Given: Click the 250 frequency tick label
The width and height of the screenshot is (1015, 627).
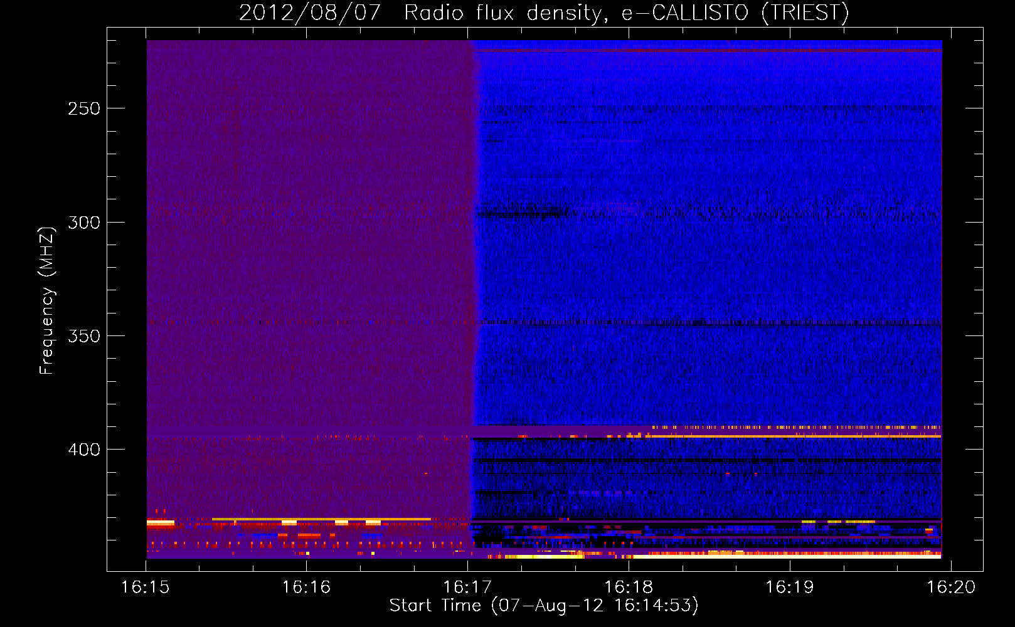Looking at the screenshot, I should (84, 108).
